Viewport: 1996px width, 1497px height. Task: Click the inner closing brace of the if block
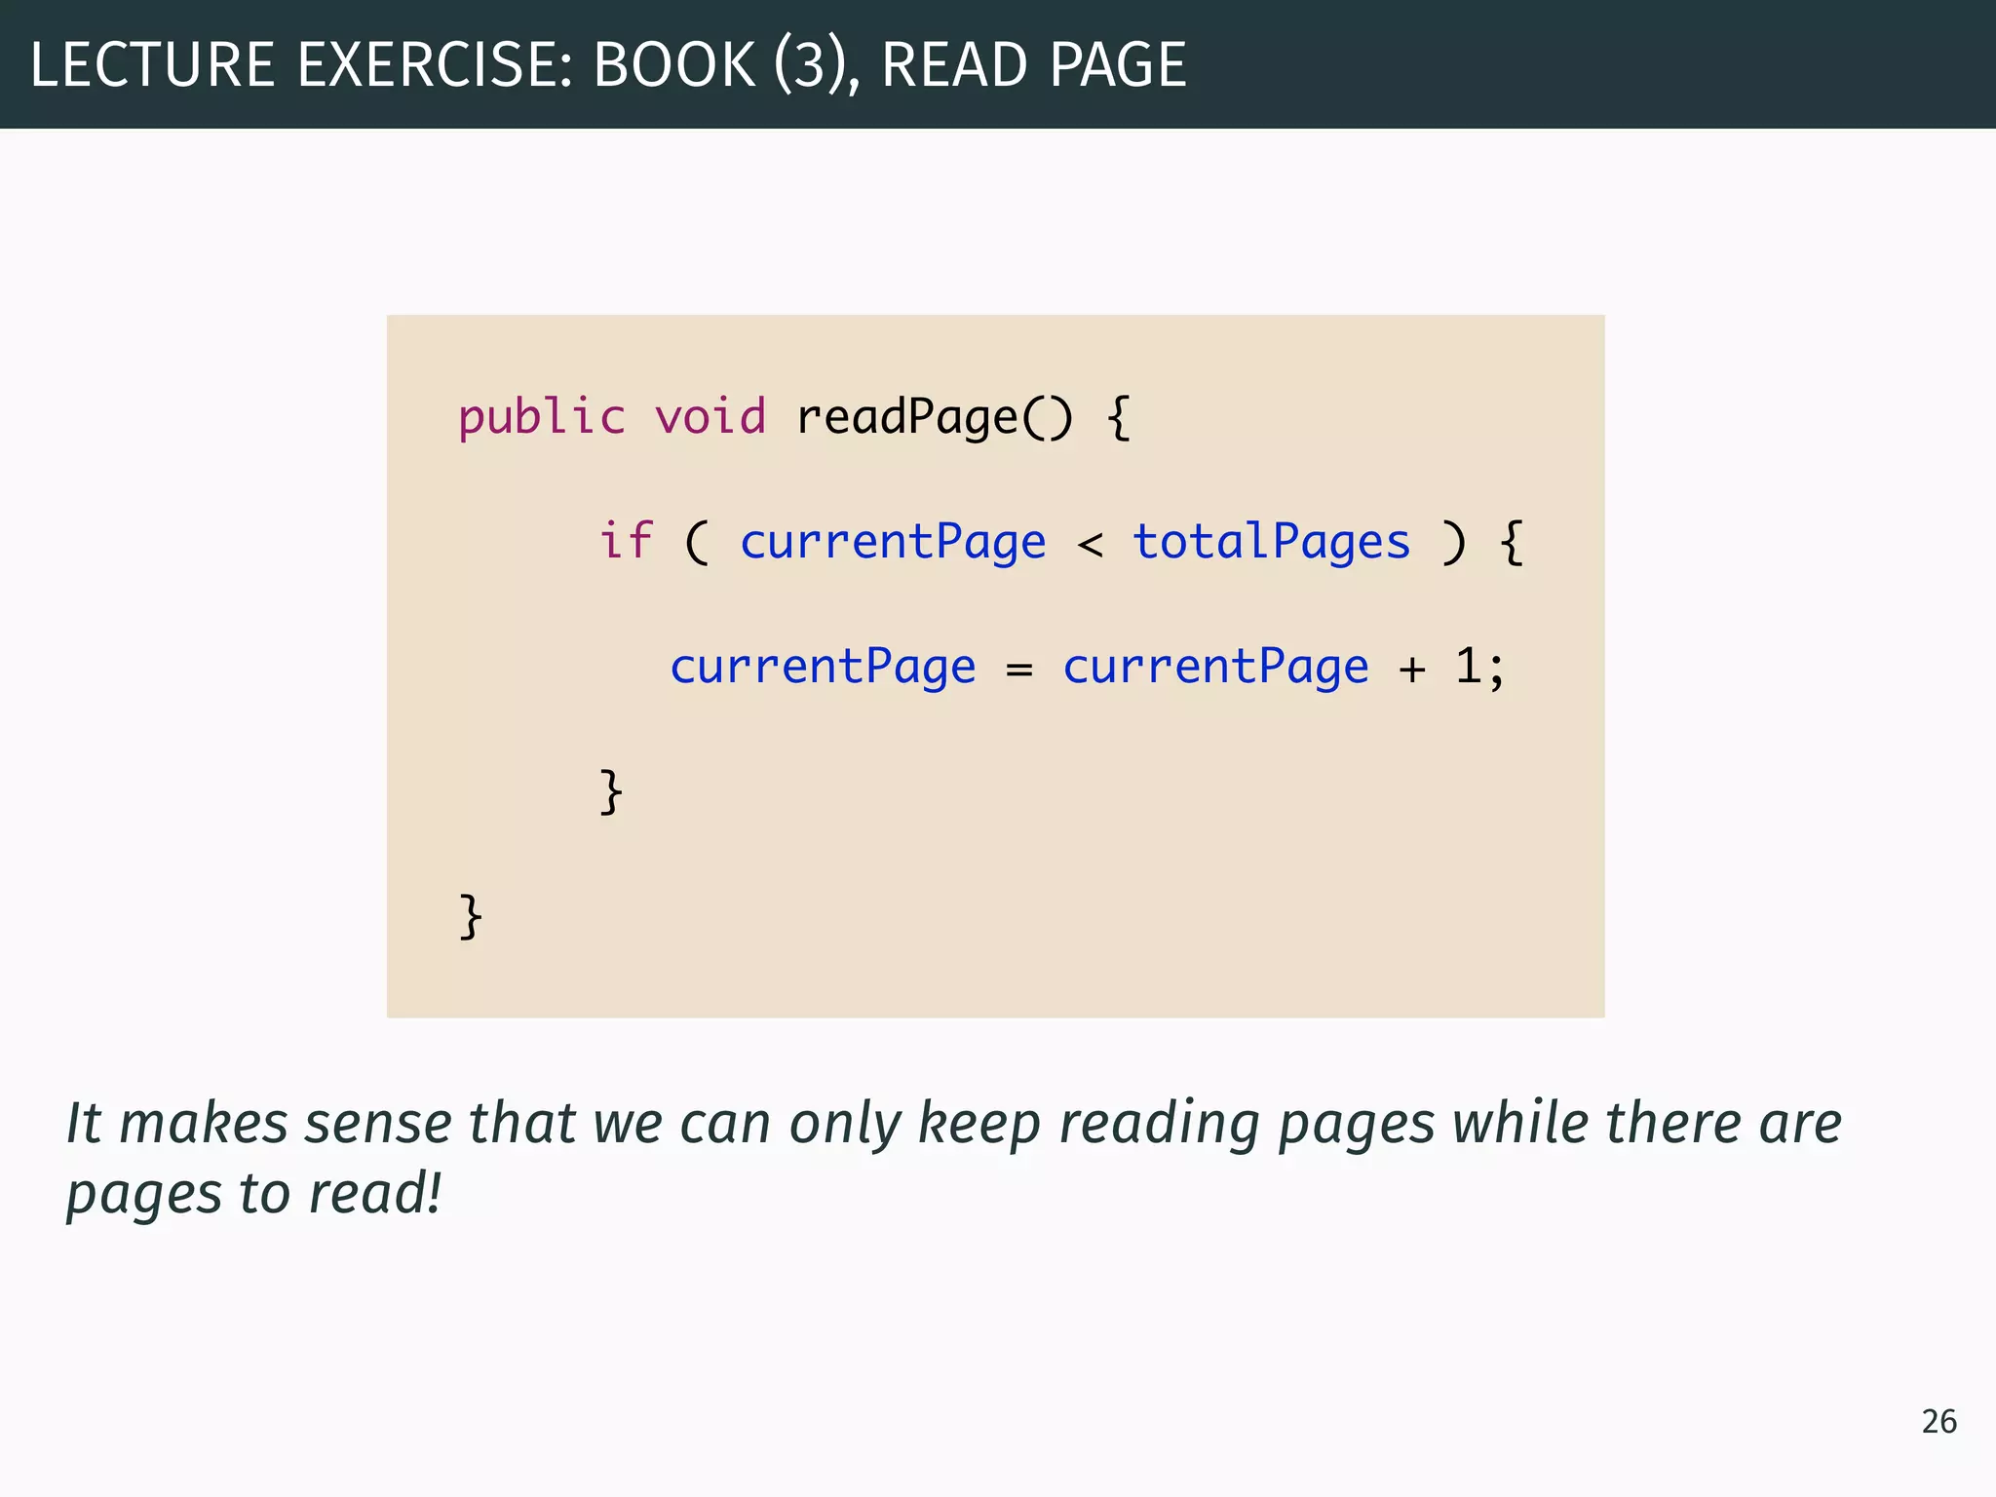point(610,791)
